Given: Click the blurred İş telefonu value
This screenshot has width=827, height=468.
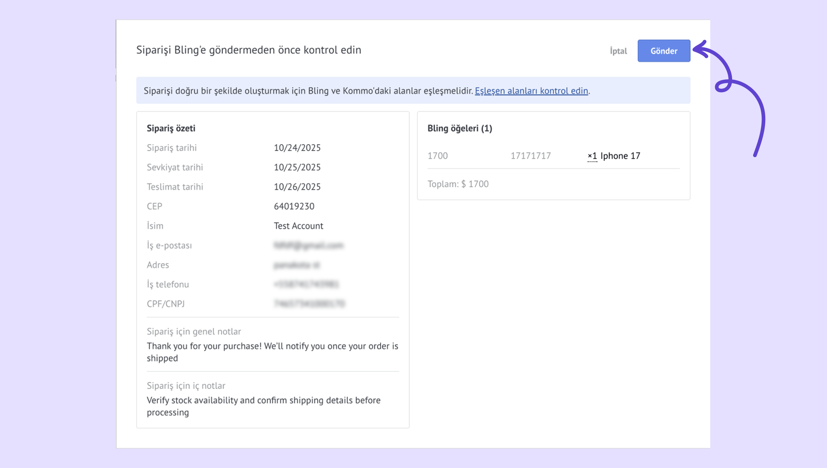Looking at the screenshot, I should [306, 284].
